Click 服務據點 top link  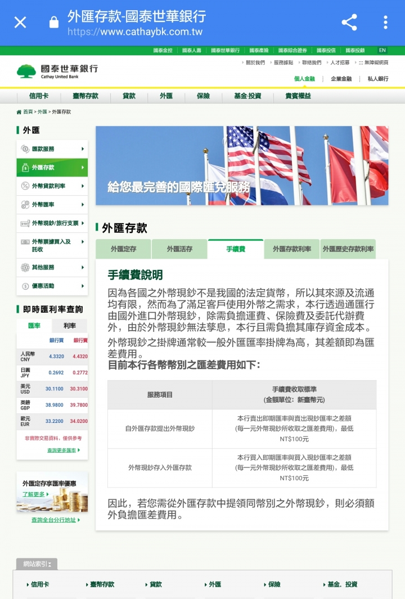283,62
